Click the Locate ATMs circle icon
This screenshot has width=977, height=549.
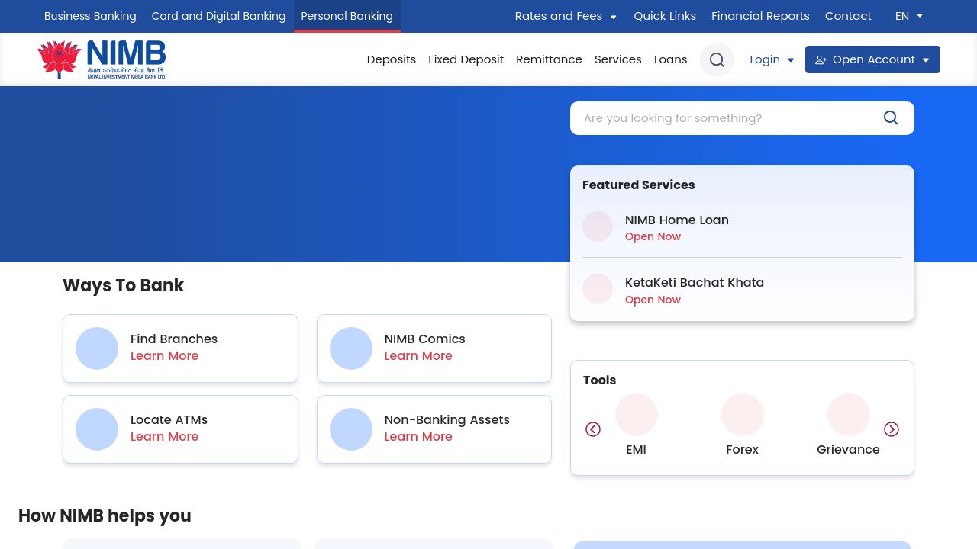pos(97,429)
